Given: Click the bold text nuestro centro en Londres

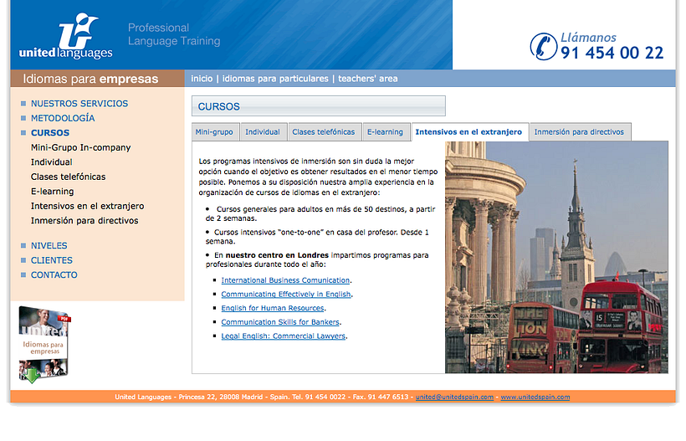Looking at the screenshot, I should click(277, 255).
